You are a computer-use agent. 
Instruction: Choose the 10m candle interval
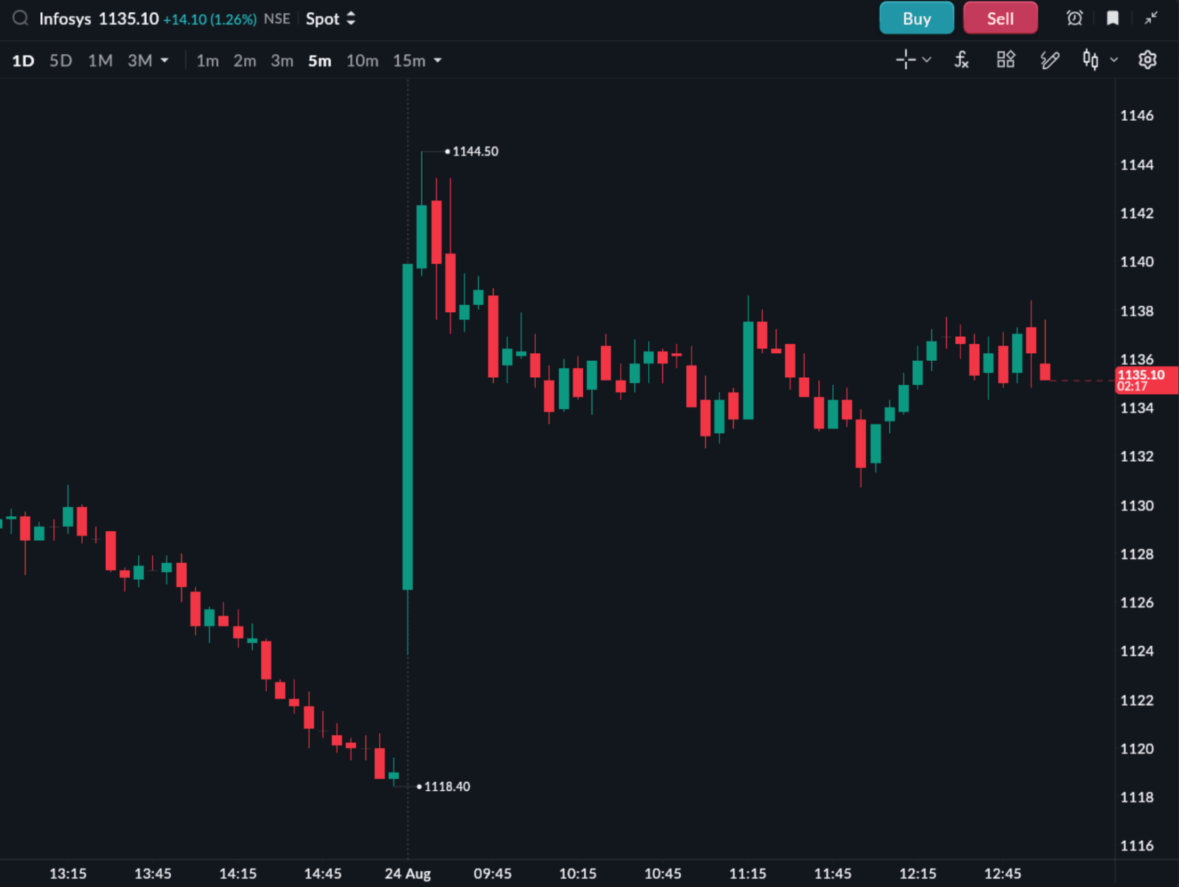[x=362, y=61]
